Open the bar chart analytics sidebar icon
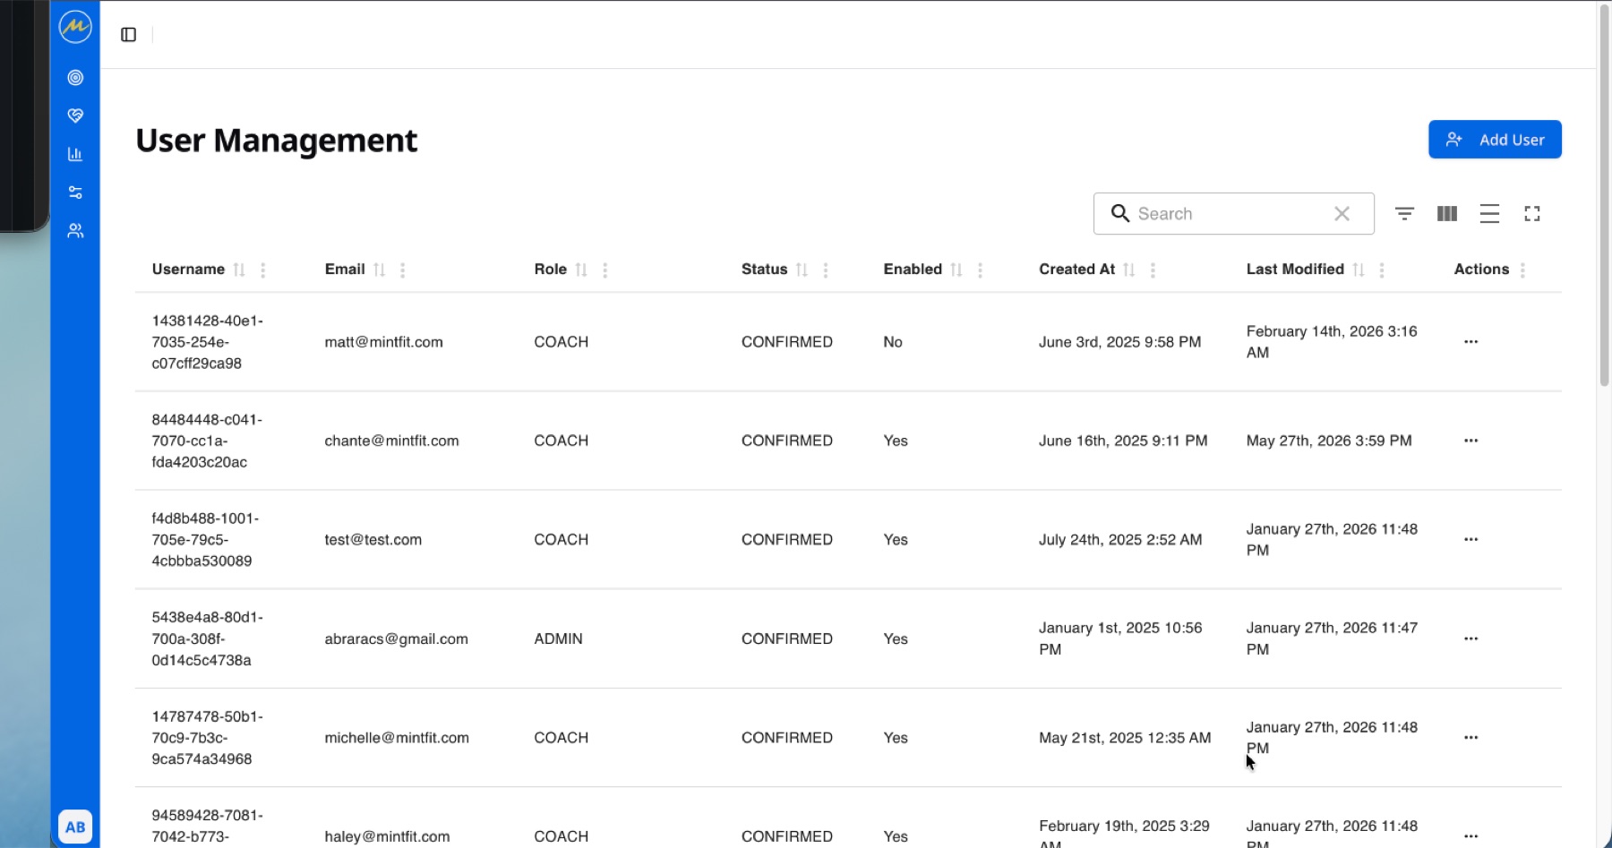 (x=75, y=154)
